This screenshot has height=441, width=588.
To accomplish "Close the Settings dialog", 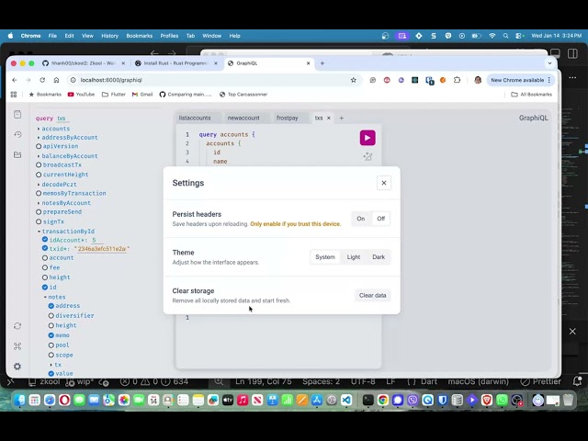I will (x=384, y=183).
